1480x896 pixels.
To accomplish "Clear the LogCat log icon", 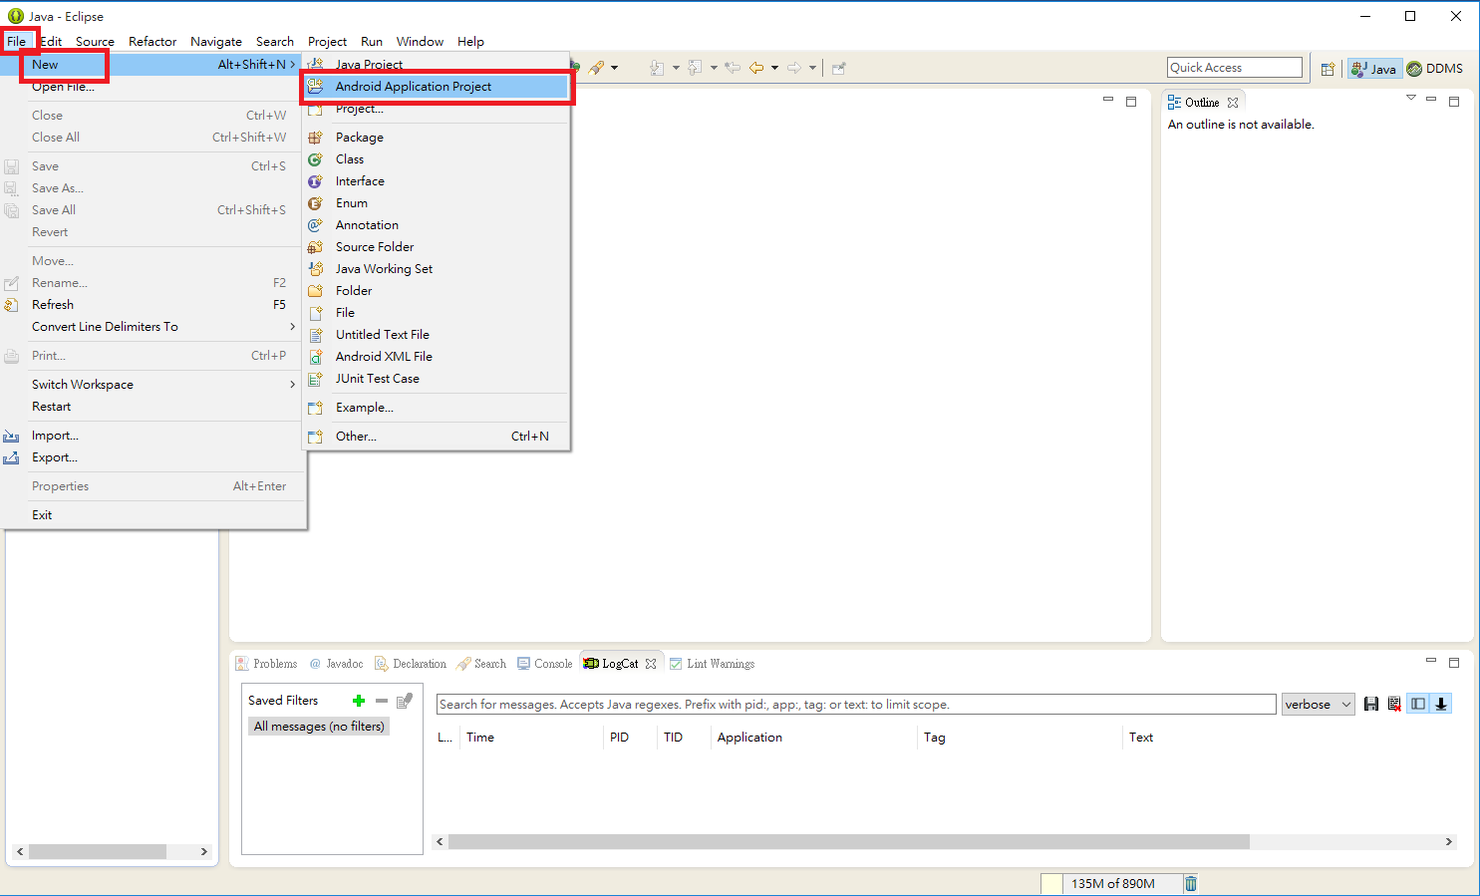I will click(1394, 704).
